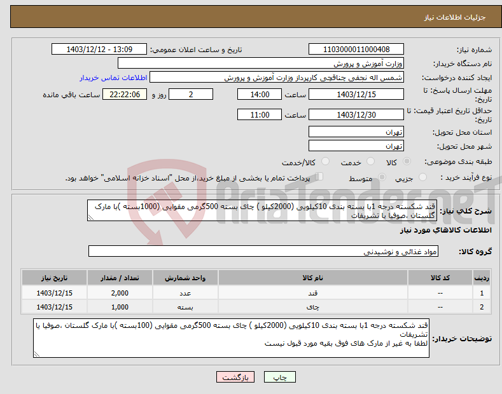Click the اطلاعات کالاهای مورد نیاز heading
The width and height of the screenshot is (502, 394).
point(445,230)
